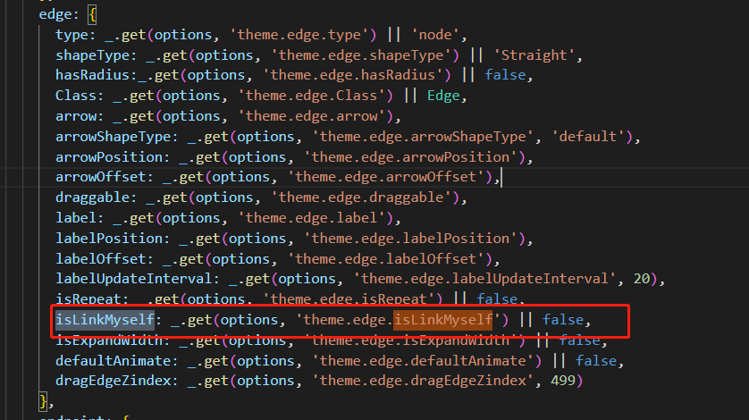
Task: Click the 'labelOffset' property name
Action: (100, 259)
